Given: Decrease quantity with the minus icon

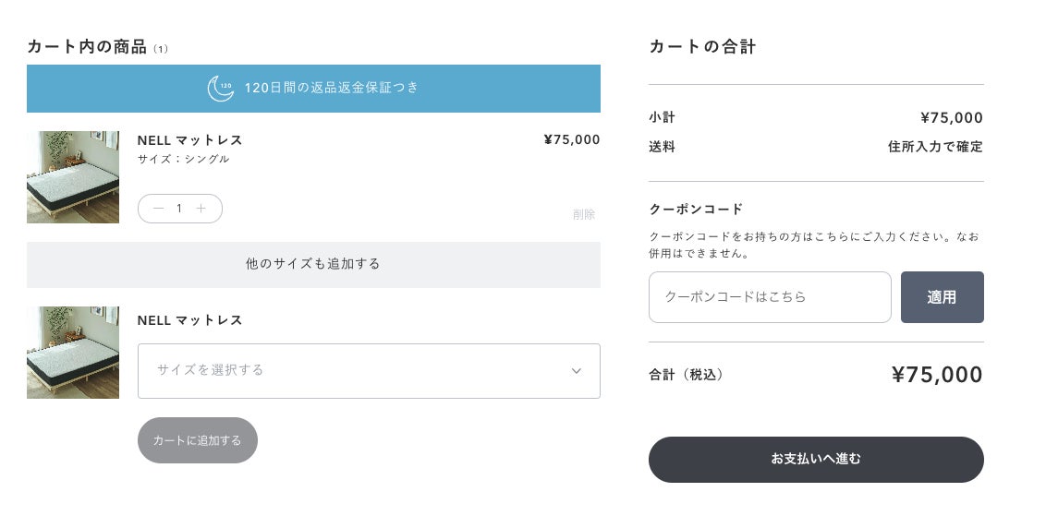Looking at the screenshot, I should pos(159,209).
